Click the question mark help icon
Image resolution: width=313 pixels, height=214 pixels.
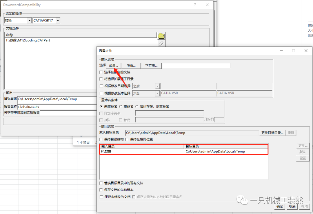195,5
